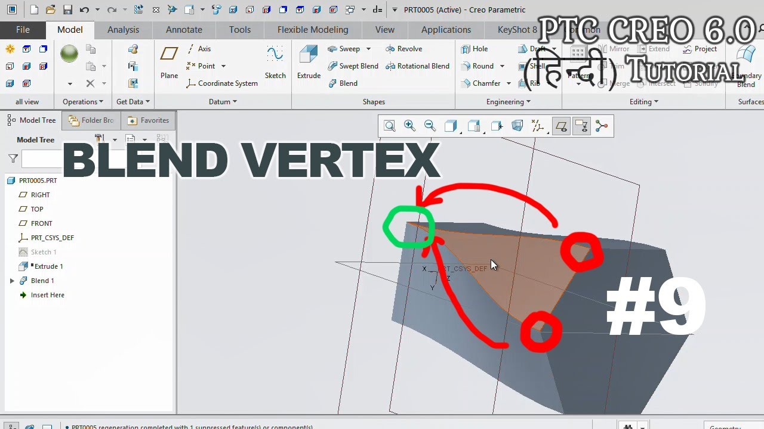The width and height of the screenshot is (764, 429).
Task: Expand the Blend 1 feature node
Action: coord(12,281)
